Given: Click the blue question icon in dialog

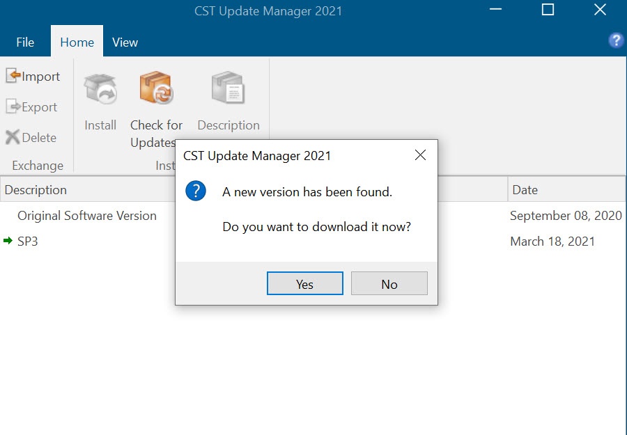Looking at the screenshot, I should (196, 191).
